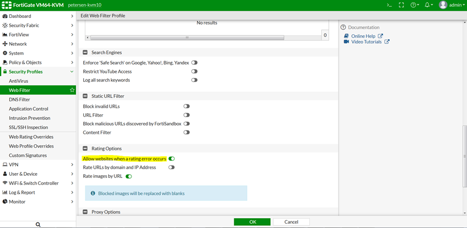Open the help question mark menu
467x228 pixels.
415,5
